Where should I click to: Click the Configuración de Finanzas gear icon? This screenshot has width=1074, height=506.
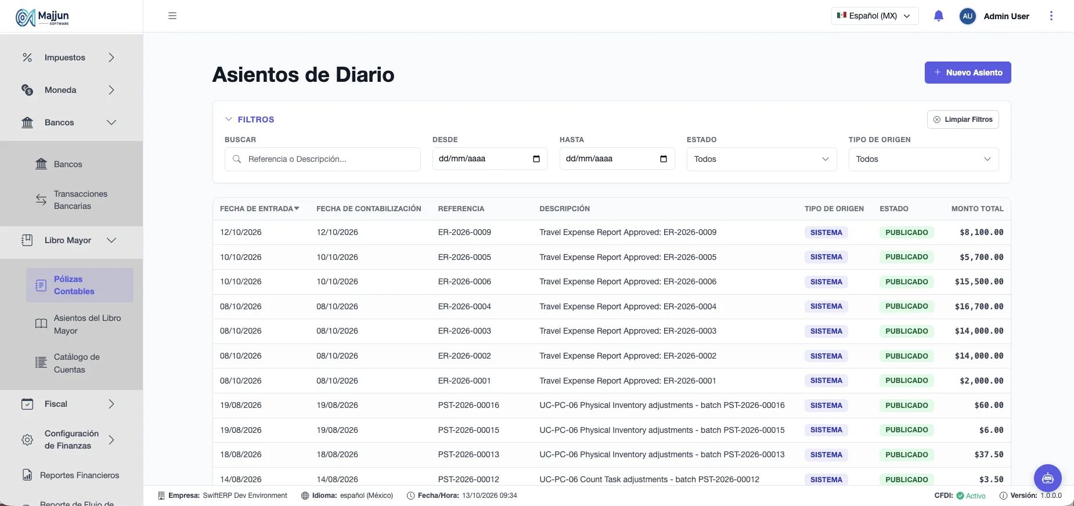pos(27,440)
